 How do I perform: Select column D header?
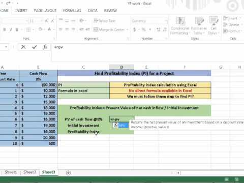[x=121, y=67]
